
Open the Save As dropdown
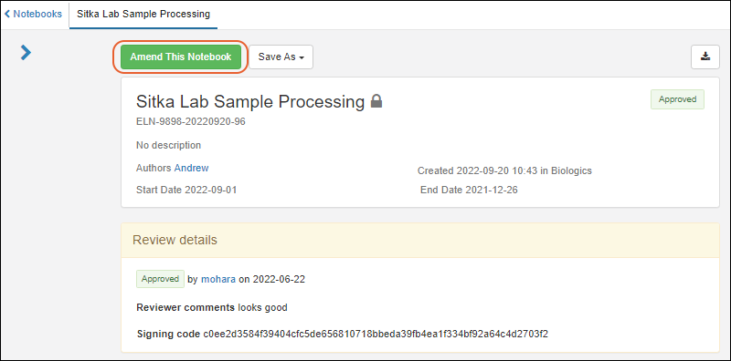coord(281,57)
